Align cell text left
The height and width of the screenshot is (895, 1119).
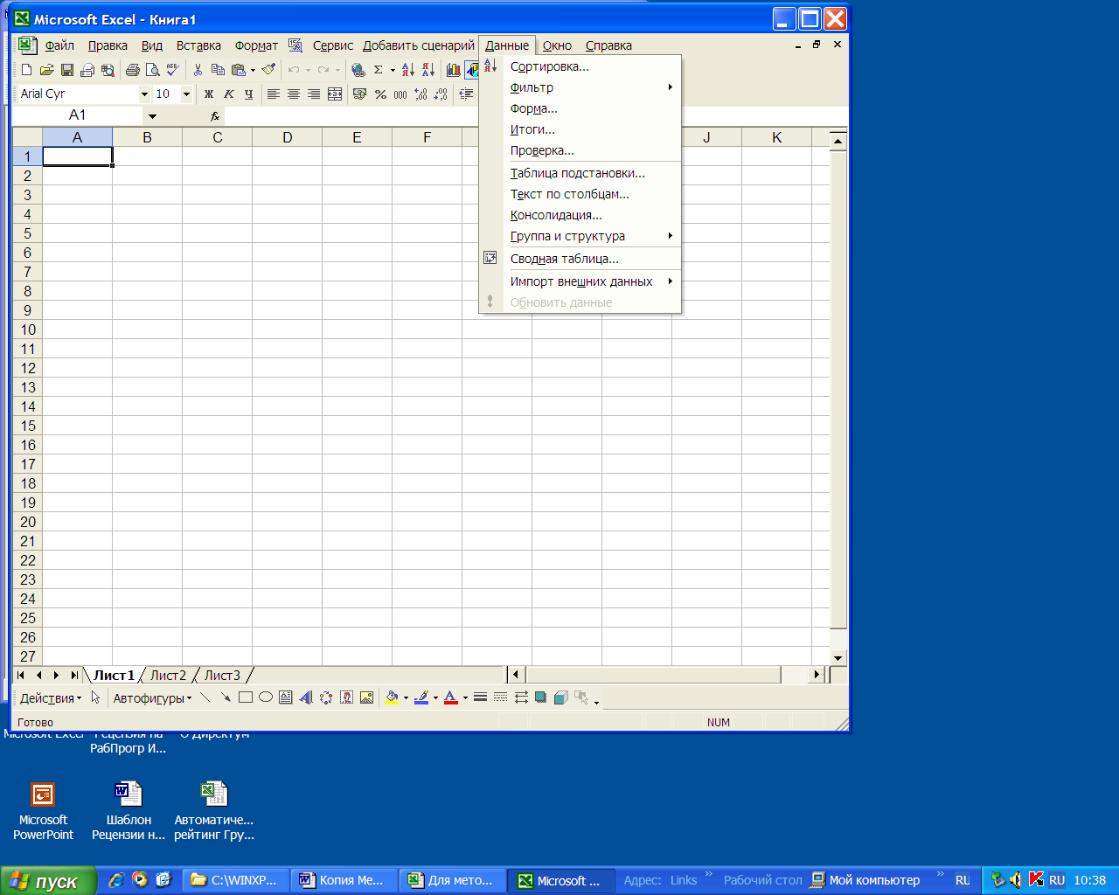point(274,94)
